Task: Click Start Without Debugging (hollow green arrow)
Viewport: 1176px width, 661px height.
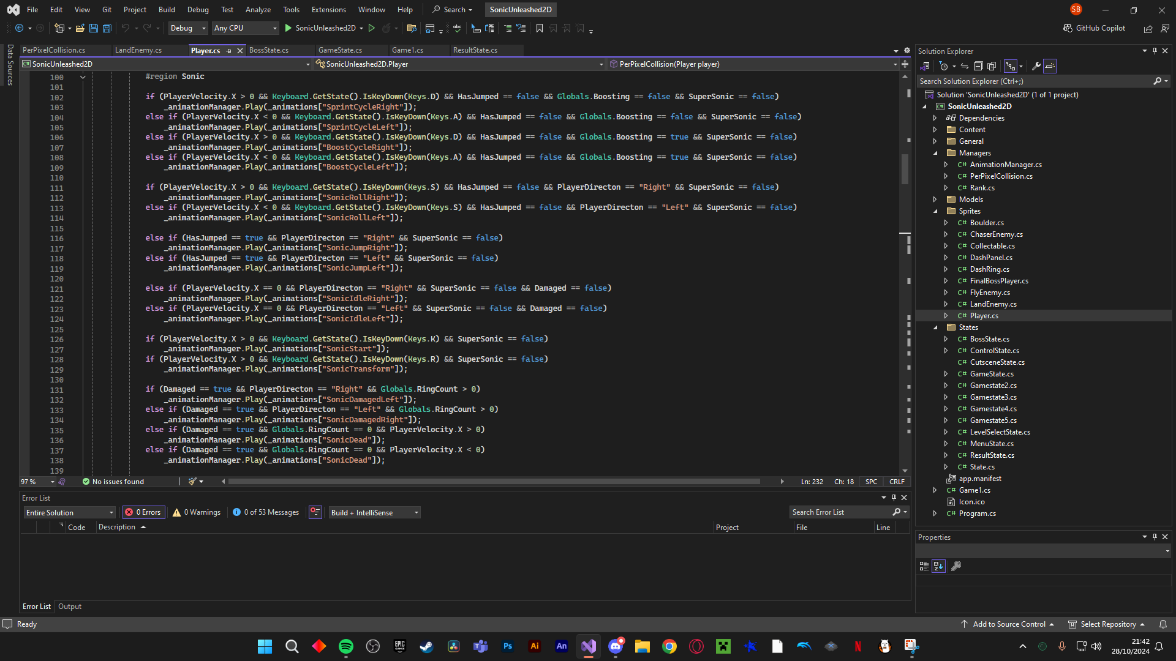Action: 371,28
